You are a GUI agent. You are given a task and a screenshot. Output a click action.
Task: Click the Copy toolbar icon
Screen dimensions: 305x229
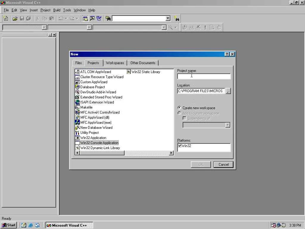click(45, 18)
